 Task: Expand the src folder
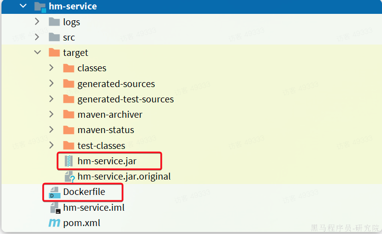37,37
